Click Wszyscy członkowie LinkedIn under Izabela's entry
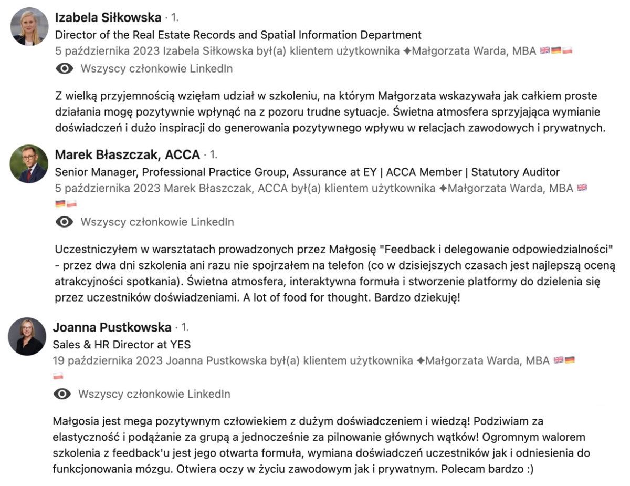This screenshot has width=630, height=486. 156,68
